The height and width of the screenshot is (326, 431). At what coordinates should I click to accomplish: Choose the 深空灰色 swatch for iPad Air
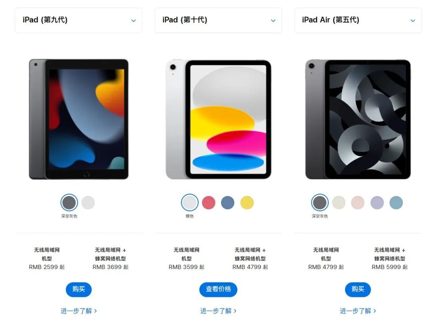[x=320, y=202]
